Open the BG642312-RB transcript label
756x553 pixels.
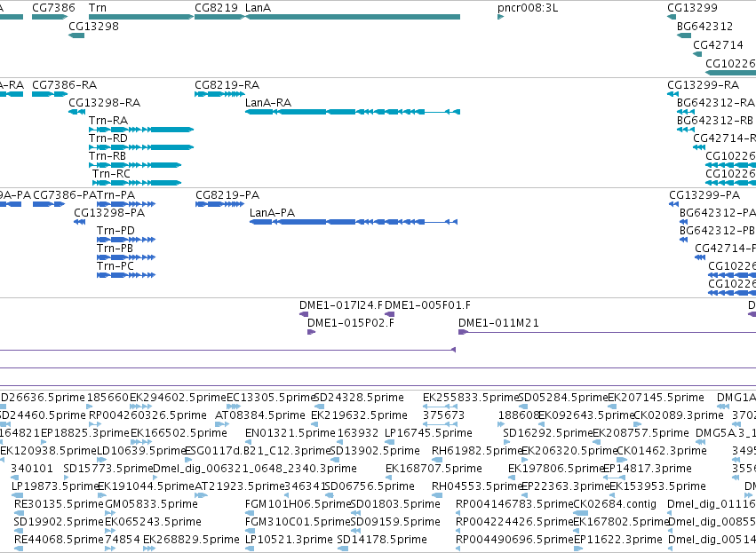(x=714, y=121)
